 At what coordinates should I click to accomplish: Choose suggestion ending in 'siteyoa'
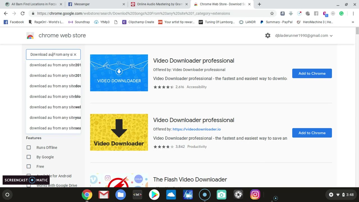(53, 118)
